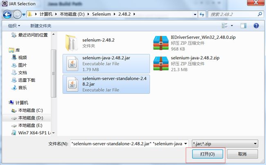Select 本地磁盘 (D:) breadcrumb in address bar
266x165 pixels.
(72, 14)
